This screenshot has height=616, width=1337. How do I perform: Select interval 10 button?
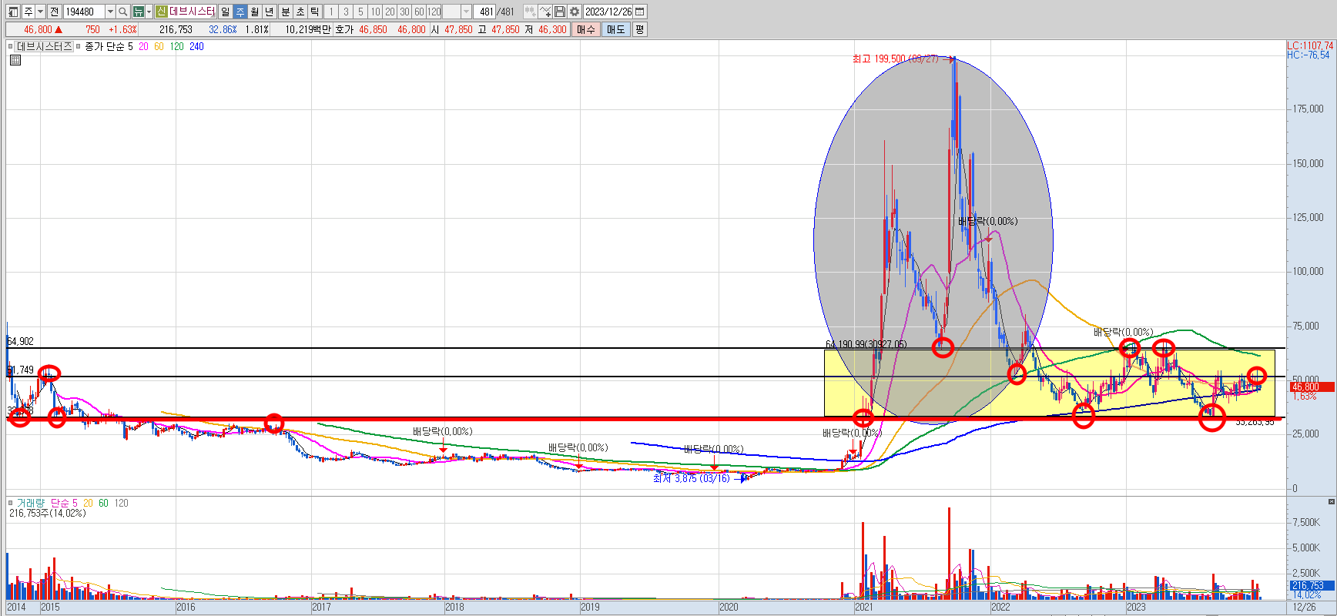click(x=375, y=12)
